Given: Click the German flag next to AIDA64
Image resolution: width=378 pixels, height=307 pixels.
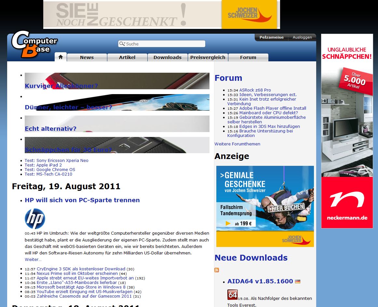Looking at the screenshot, I should pyautogui.click(x=298, y=281).
